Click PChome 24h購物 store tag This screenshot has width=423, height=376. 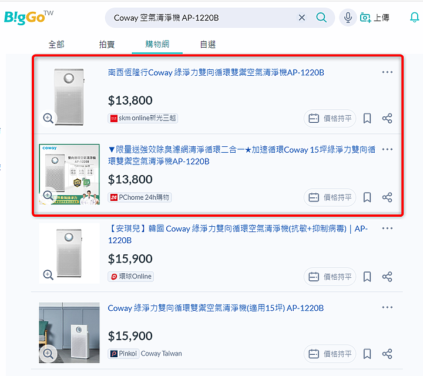pos(140,197)
